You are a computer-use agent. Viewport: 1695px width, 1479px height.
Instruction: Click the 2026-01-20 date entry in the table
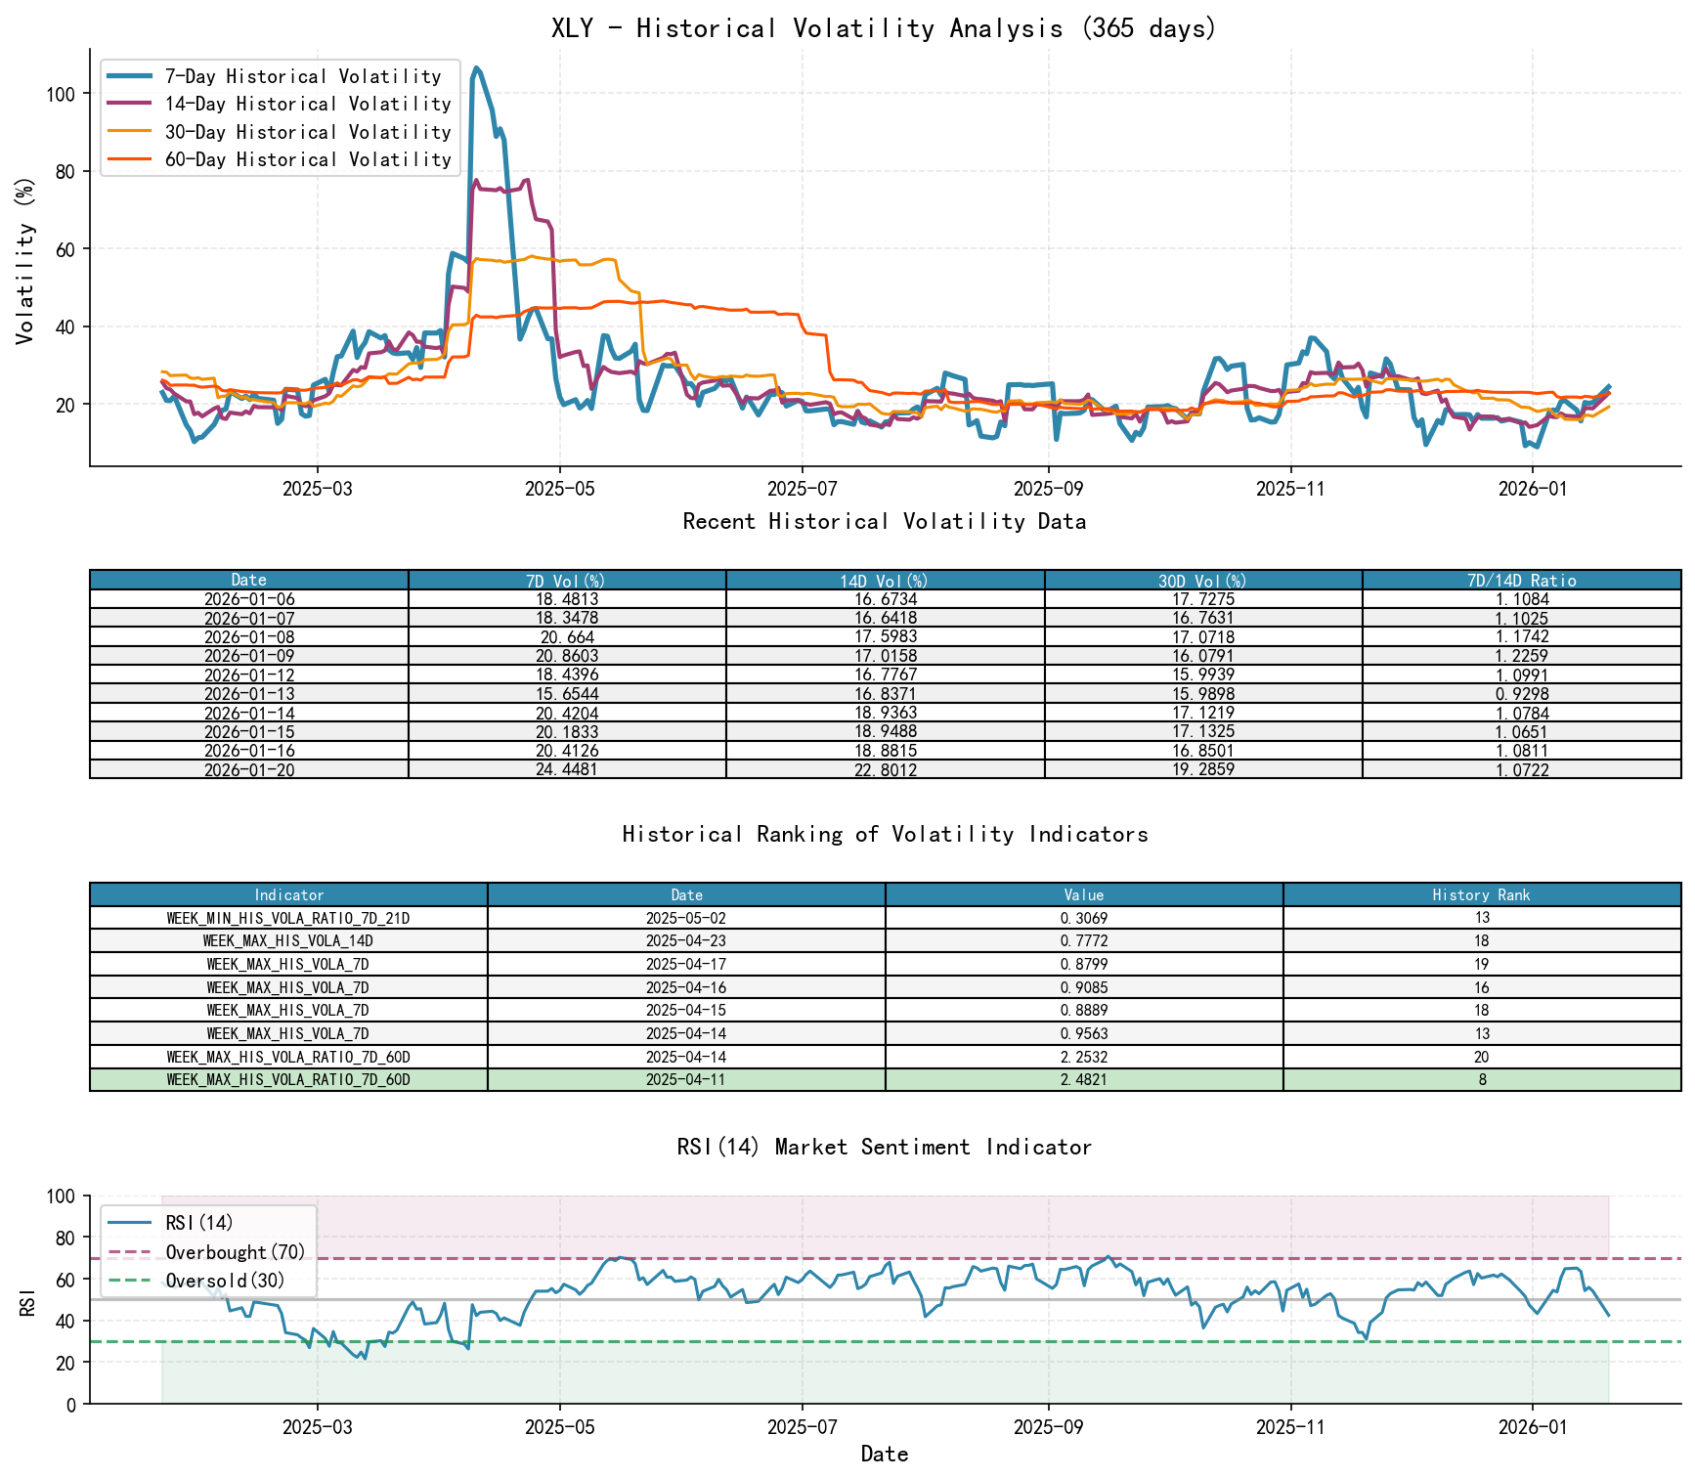(x=247, y=768)
